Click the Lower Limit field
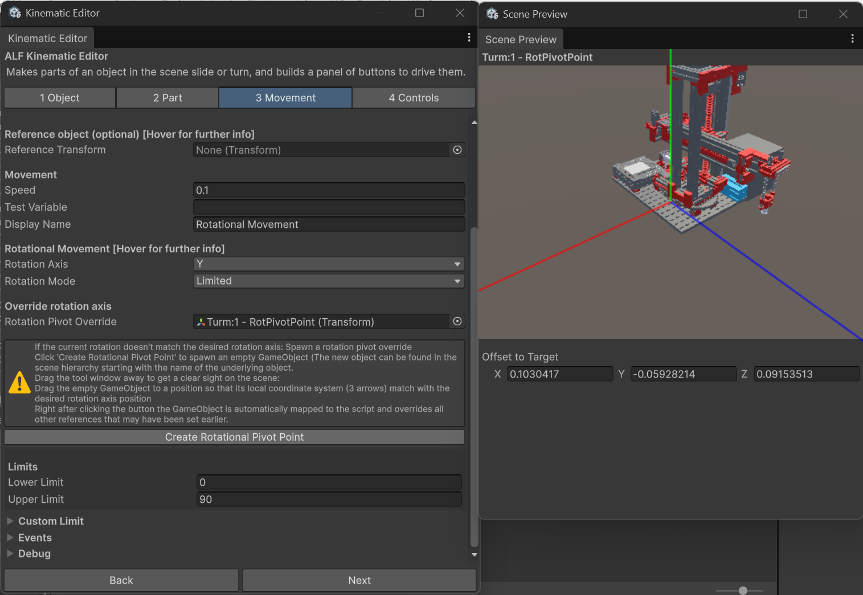This screenshot has height=595, width=863. pos(329,482)
